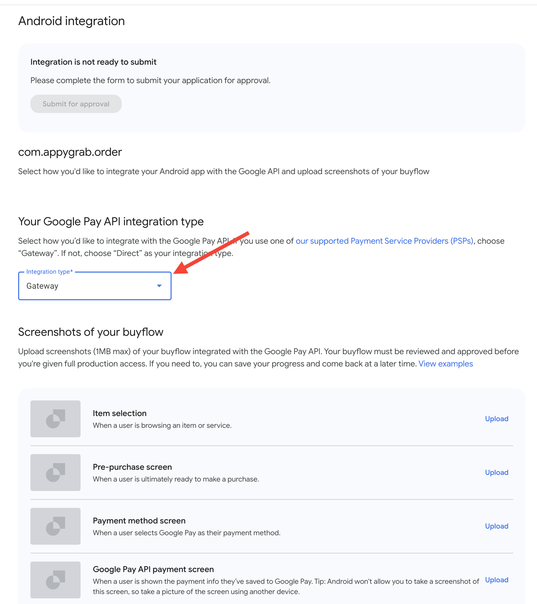Click the Item selection placeholder thumbnail

[x=55, y=419]
